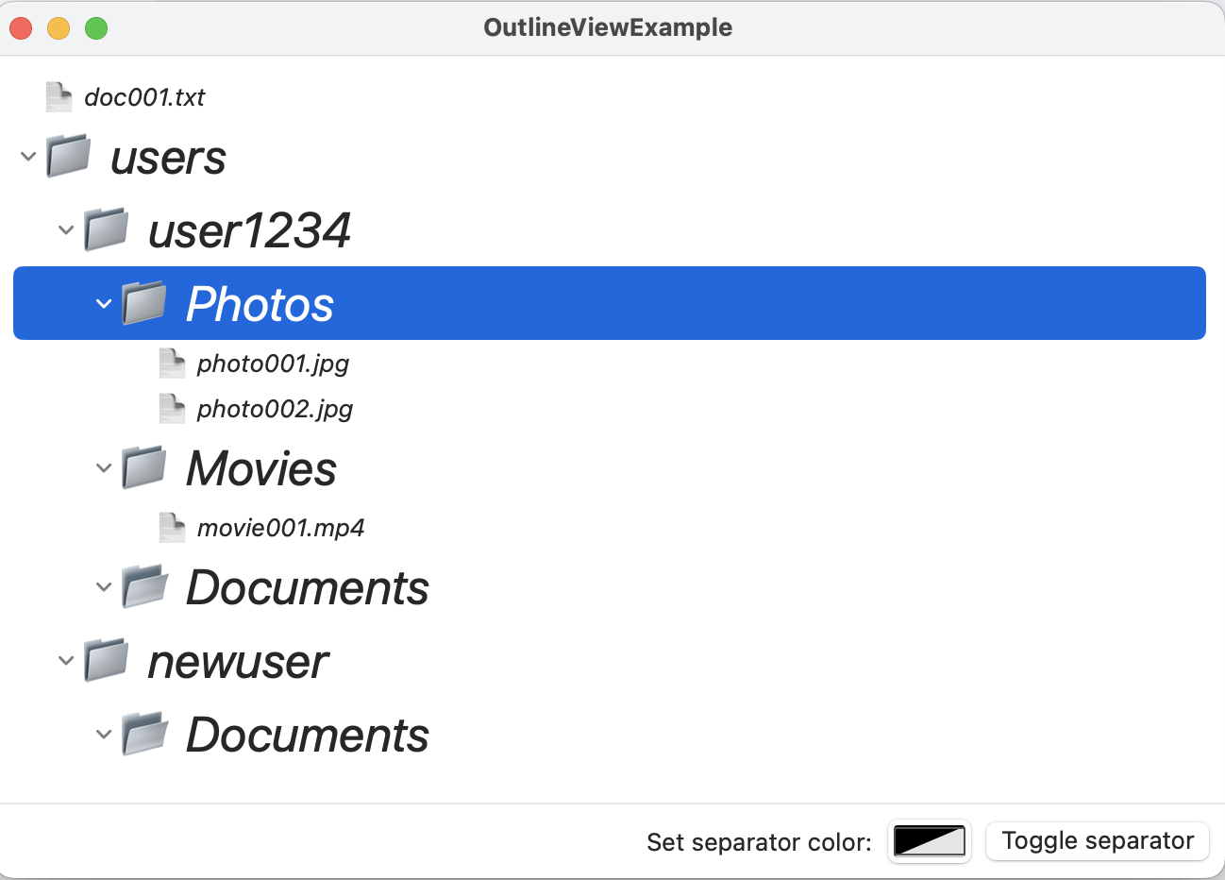
Task: Click the users folder icon
Action: 67,157
